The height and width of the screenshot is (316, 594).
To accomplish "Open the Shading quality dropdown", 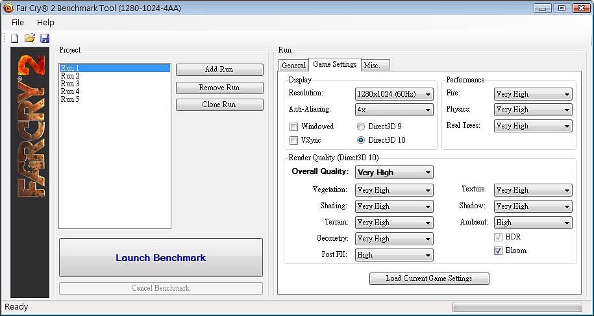I will coord(394,206).
